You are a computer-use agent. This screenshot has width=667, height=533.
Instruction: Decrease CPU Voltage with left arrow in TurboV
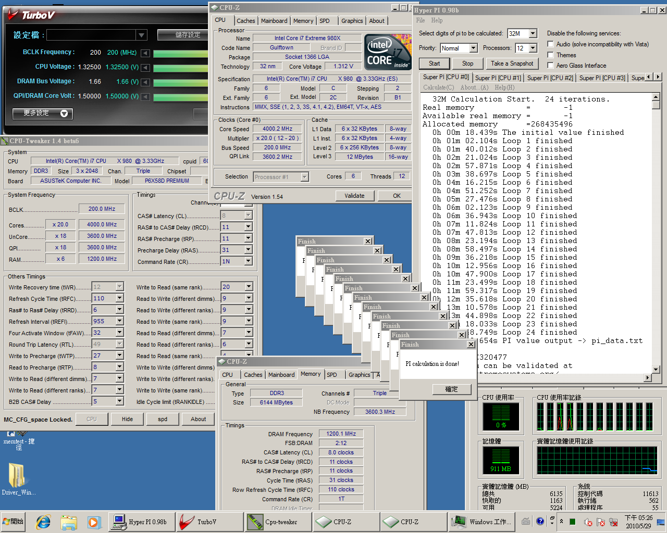pyautogui.click(x=145, y=68)
